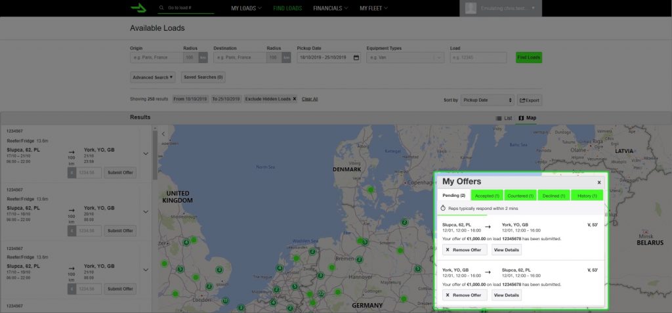Click the Go to load # search field
Screen dimensions: 672x313
(x=186, y=8)
